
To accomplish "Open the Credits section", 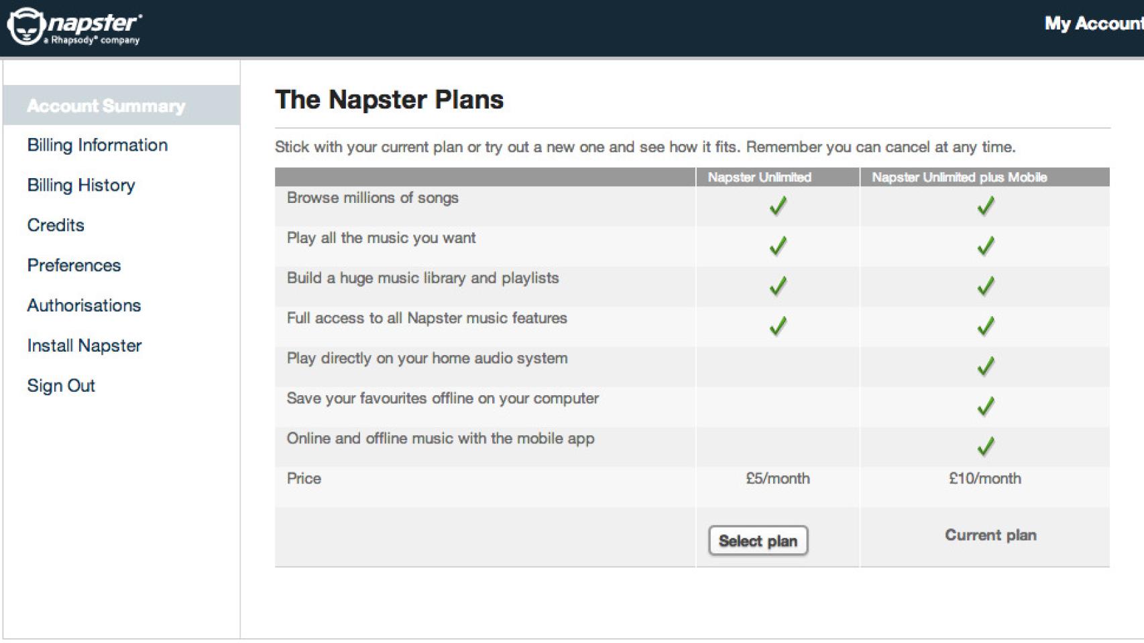I will [x=56, y=226].
